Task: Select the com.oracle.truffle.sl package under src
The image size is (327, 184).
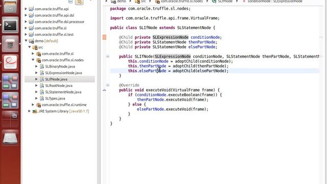Action: (58, 54)
